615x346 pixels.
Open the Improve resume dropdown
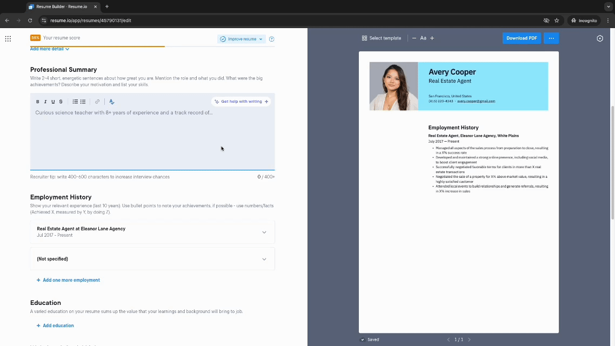tap(241, 39)
